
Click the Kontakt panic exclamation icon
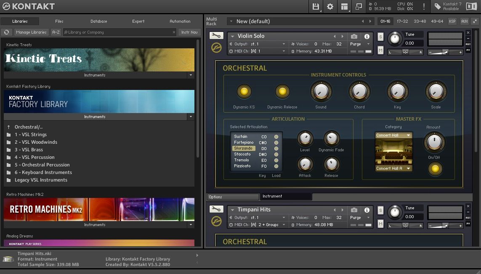[424, 7]
